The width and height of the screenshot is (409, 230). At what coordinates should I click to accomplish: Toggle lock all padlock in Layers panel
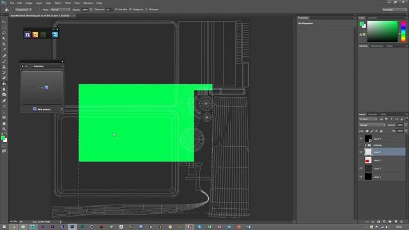coord(382,131)
